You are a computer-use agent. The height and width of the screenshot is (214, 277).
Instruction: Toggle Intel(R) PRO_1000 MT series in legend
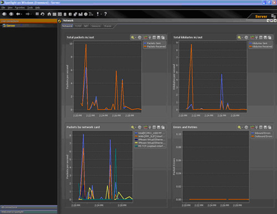pos(150,133)
